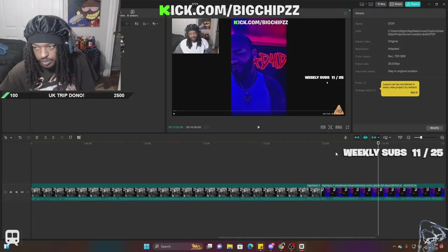Click the preview axis icon
Image resolution: width=448 pixels, height=252 pixels.
click(400, 138)
